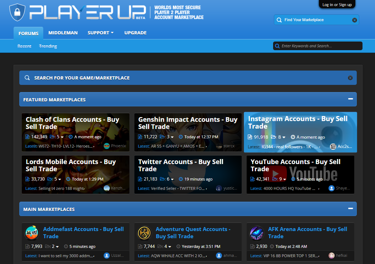Clear the Search For Your Game/Marketplace bar

pyautogui.click(x=350, y=78)
